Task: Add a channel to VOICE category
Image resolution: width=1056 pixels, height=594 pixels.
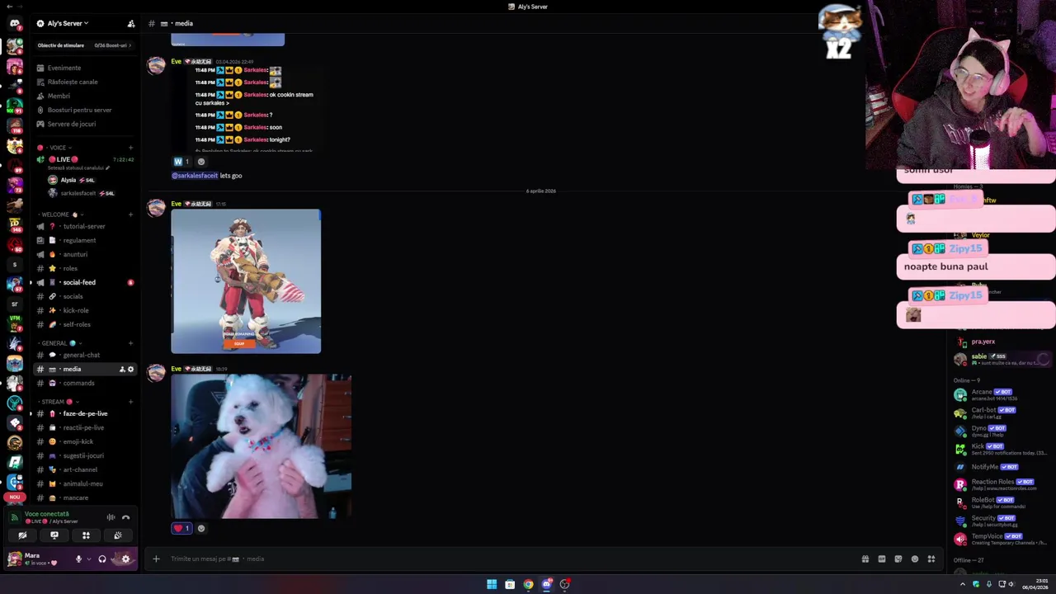Action: [x=130, y=148]
